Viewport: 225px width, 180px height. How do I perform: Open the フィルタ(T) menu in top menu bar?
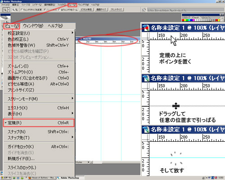[x=62, y=5]
